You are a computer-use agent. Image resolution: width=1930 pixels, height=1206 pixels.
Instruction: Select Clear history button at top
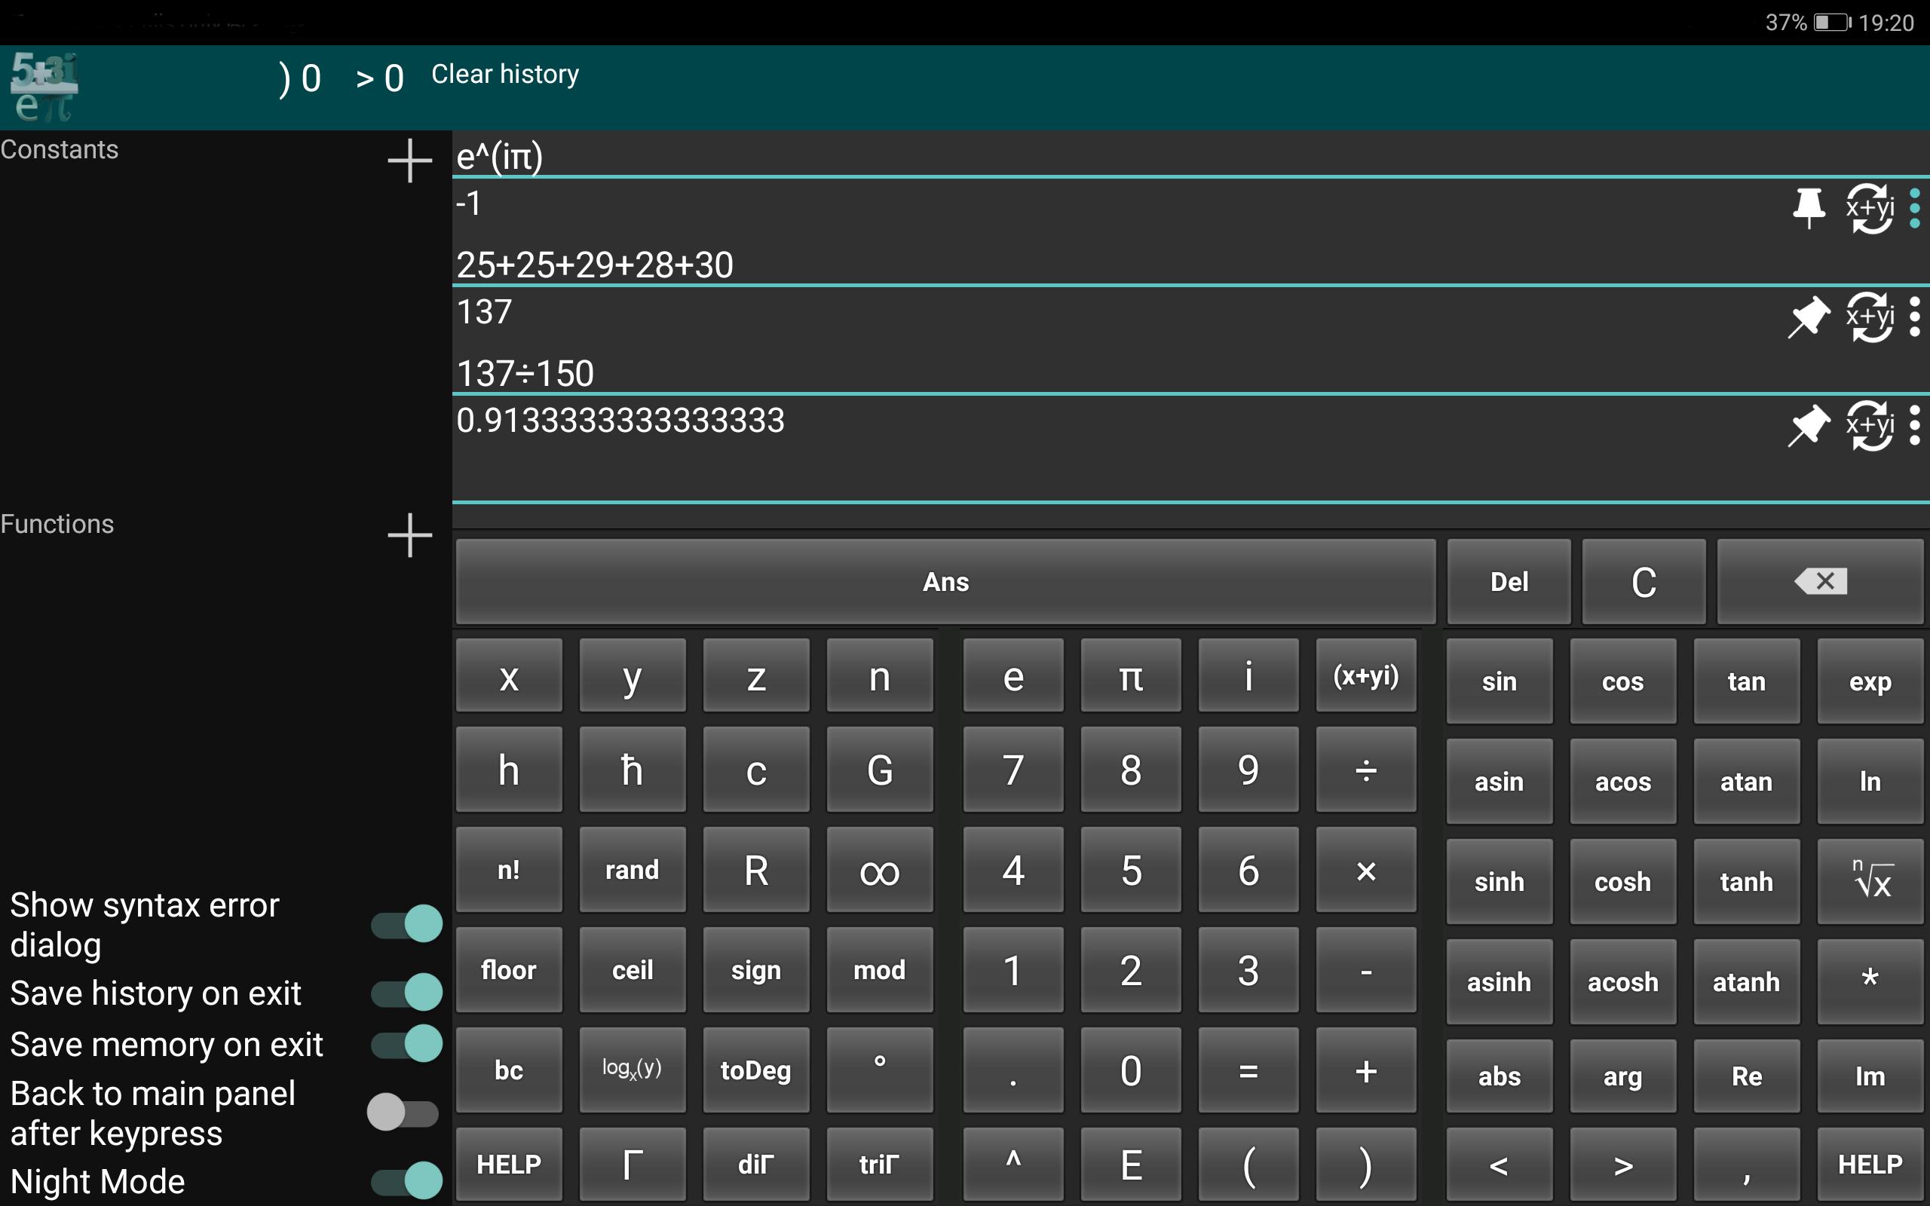pyautogui.click(x=503, y=74)
